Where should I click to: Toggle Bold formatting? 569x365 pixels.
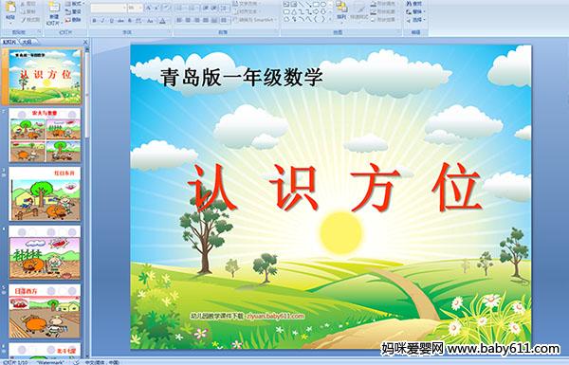pos(94,21)
